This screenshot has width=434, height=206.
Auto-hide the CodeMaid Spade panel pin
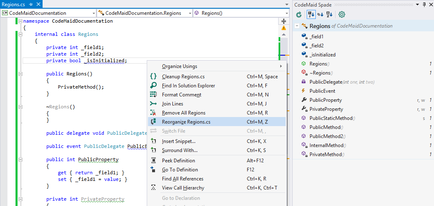[x=424, y=5]
